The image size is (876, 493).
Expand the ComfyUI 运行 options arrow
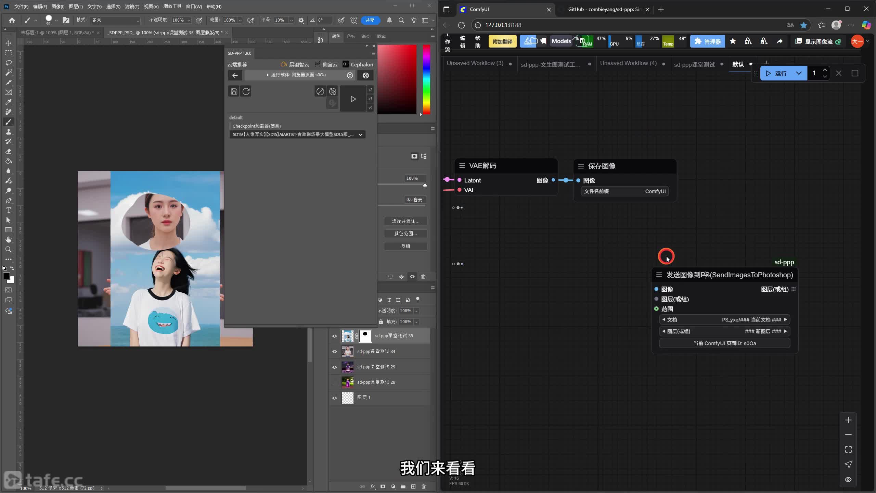(799, 73)
